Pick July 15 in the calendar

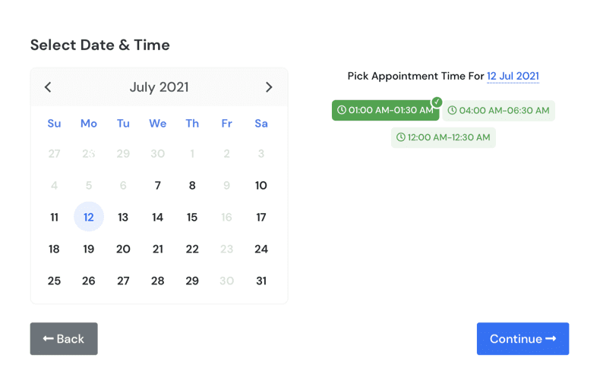click(192, 218)
